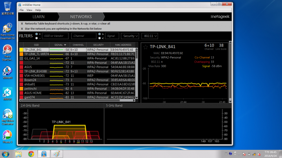Sort by the SECURITY column header
Image resolution: width=282 pixels, height=158 pixels.
[98, 45]
